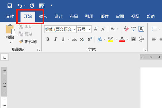162x108 pixels.
Task: Toggle strikethrough abc formatting
Action: pos(75,39)
